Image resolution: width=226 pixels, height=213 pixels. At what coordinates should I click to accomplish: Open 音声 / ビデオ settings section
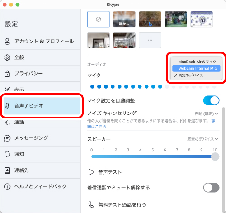(x=42, y=106)
